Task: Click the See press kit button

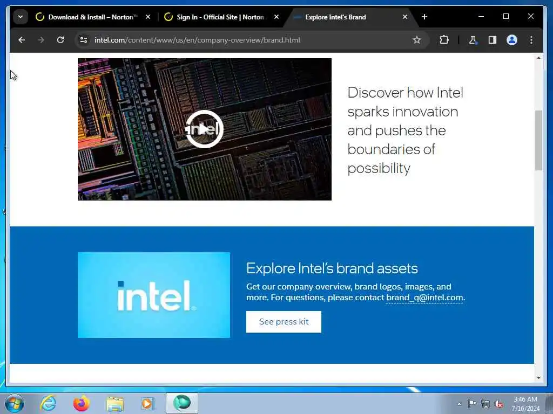Action: (x=284, y=322)
